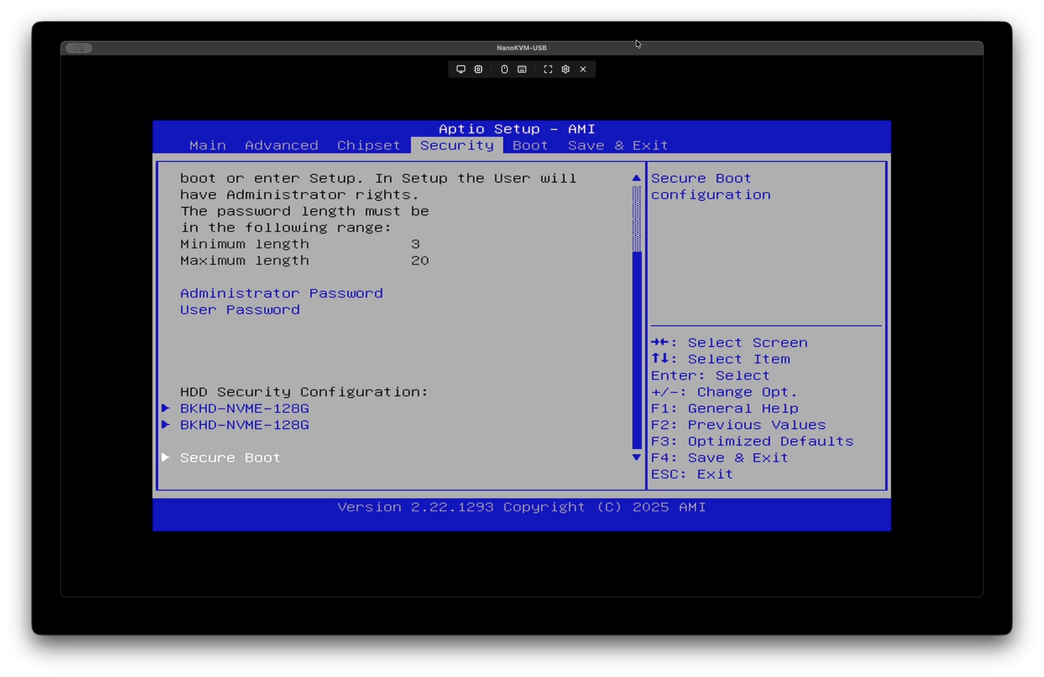1044x677 pixels.
Task: Select Administrator Password option
Action: (281, 294)
